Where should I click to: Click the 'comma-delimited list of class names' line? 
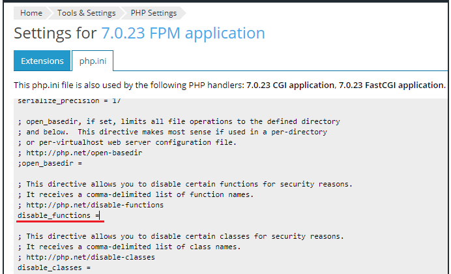tap(129, 247)
